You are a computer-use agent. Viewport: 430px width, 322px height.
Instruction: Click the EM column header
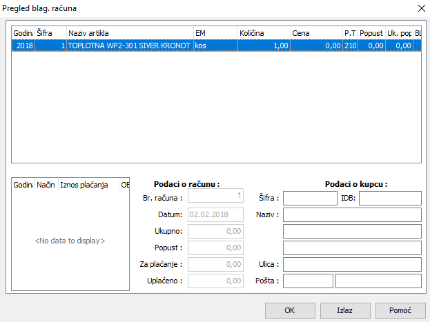pos(215,33)
